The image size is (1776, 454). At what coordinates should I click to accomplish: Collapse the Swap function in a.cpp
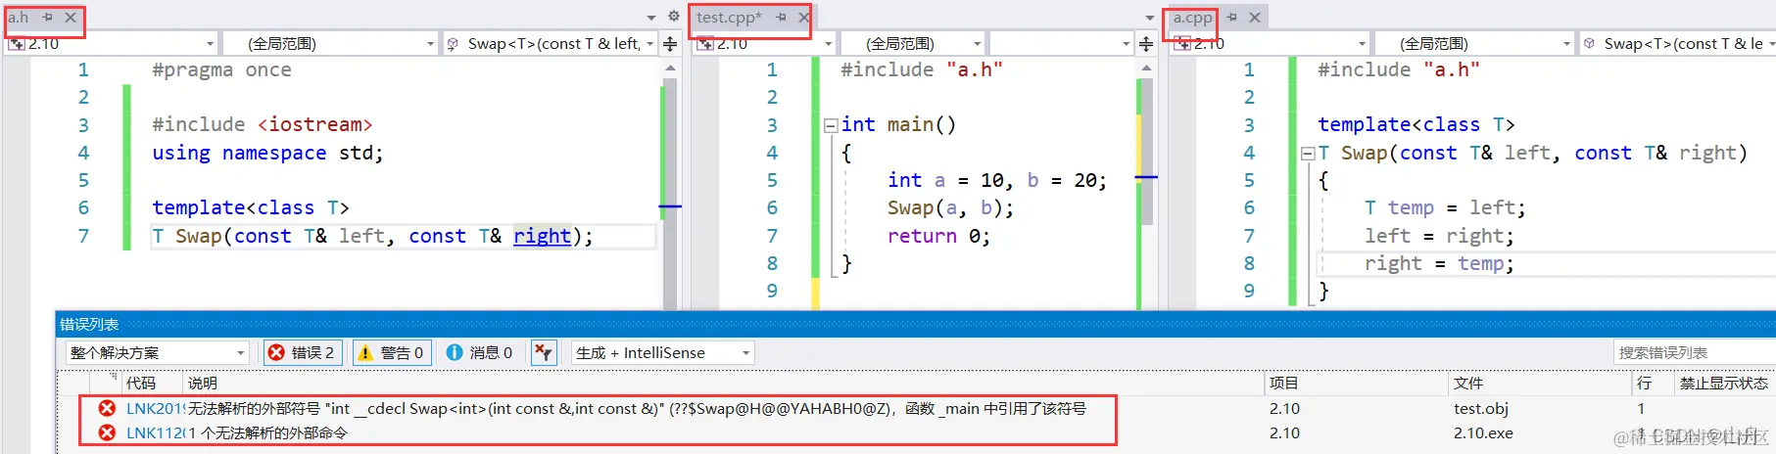[x=1307, y=154]
